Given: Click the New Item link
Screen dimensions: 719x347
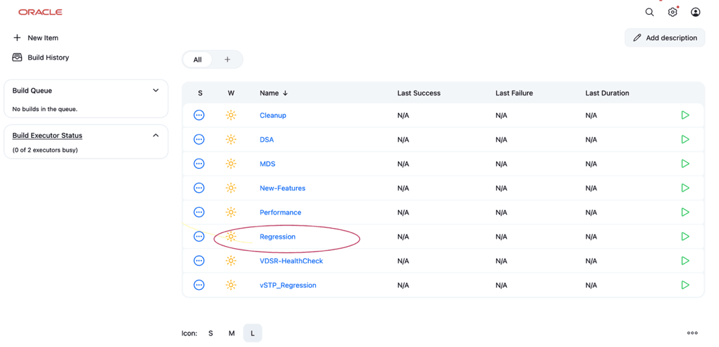Looking at the screenshot, I should click(x=43, y=38).
